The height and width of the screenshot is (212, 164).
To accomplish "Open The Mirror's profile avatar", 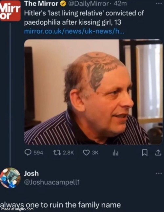I will [10, 11].
